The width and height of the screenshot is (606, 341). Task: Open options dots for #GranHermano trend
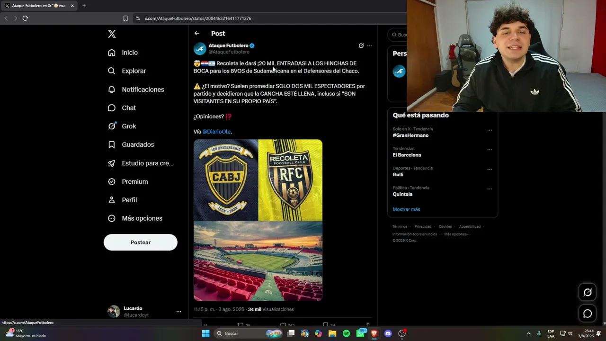tap(490, 130)
